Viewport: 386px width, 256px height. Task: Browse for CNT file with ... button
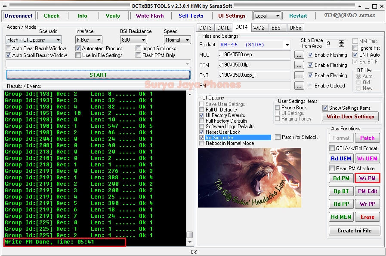[299, 75]
